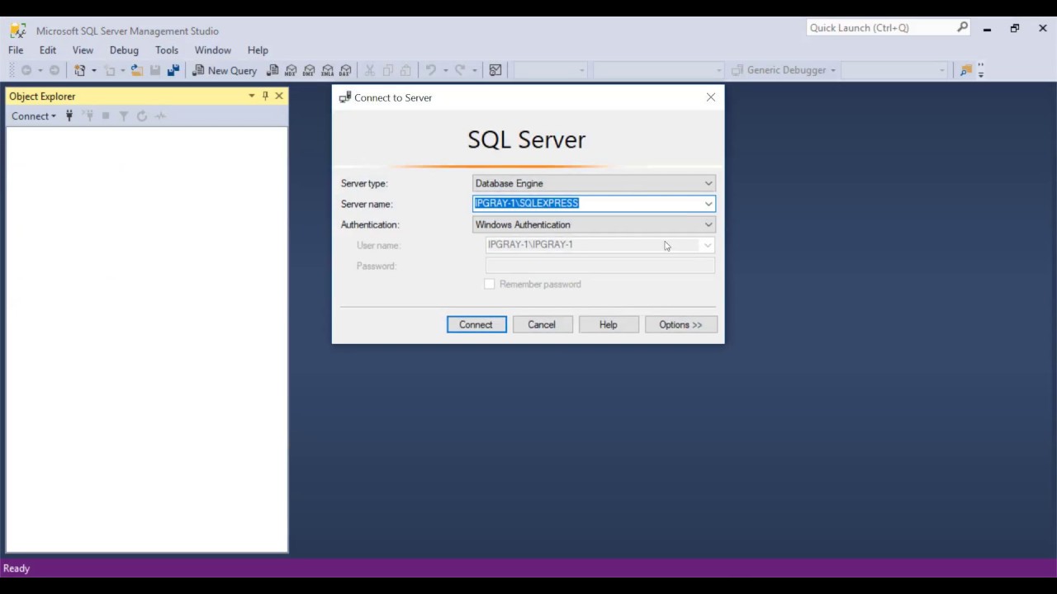Viewport: 1057px width, 594px height.
Task: Click the MDX query icon
Action: click(291, 70)
